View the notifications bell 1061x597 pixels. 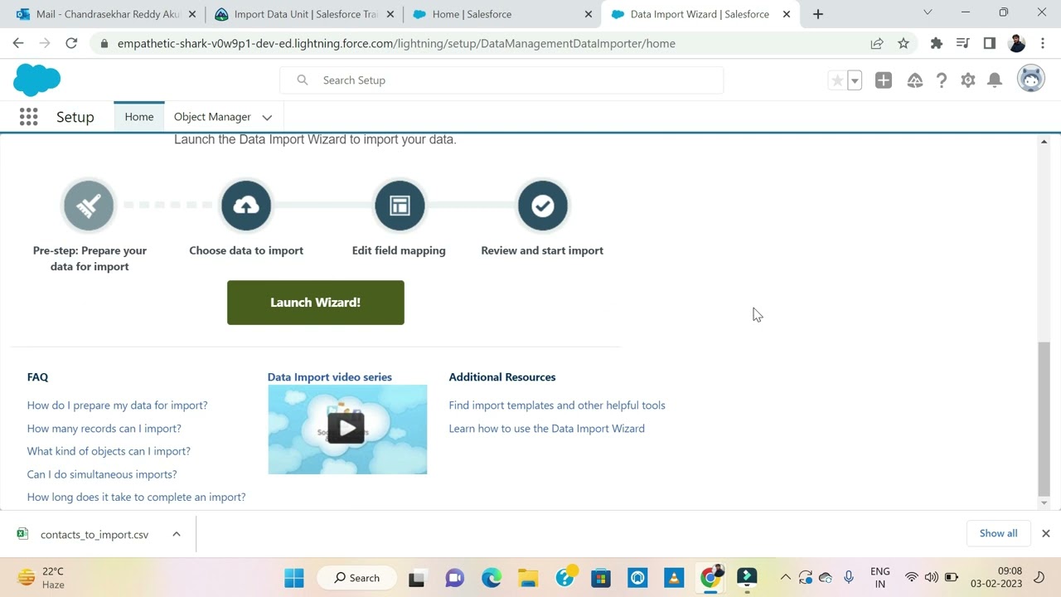[996, 80]
